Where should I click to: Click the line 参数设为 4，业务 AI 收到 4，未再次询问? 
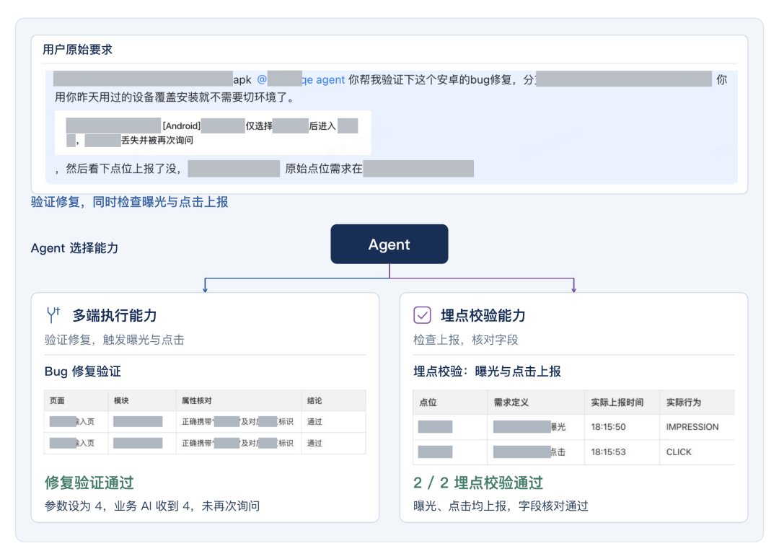(x=152, y=506)
